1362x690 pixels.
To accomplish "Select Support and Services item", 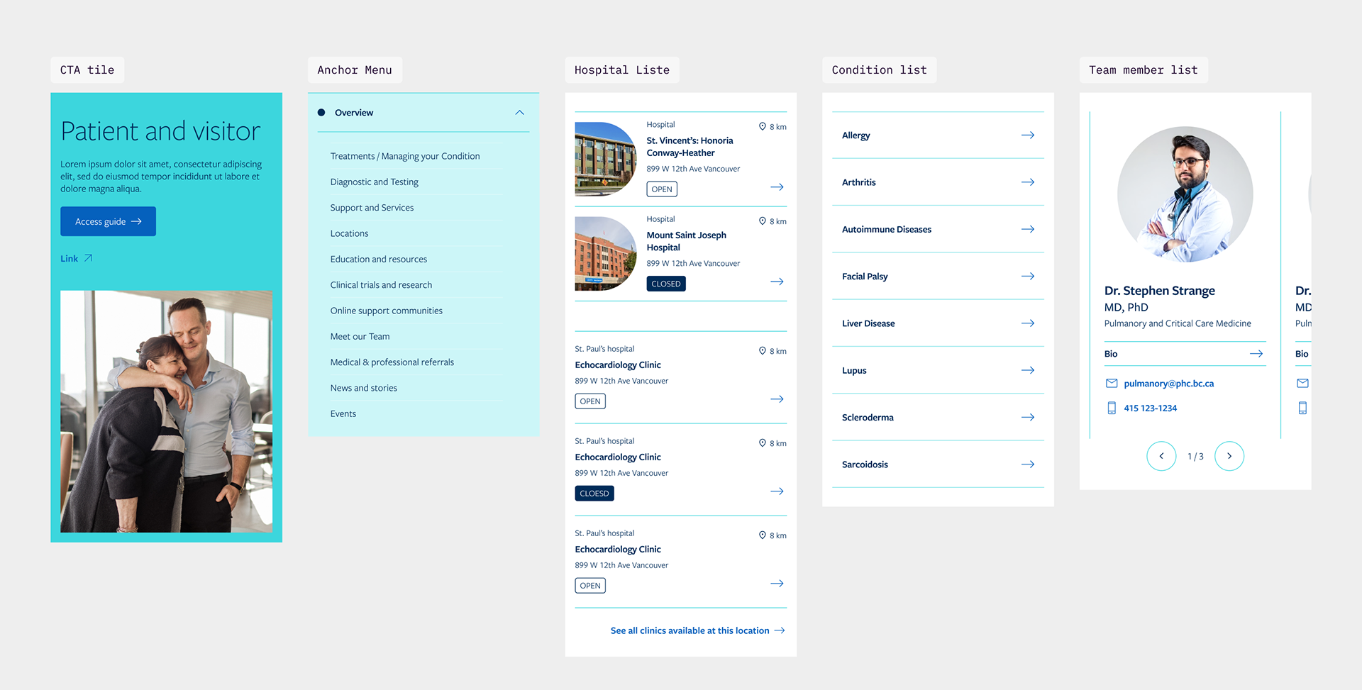I will 372,208.
